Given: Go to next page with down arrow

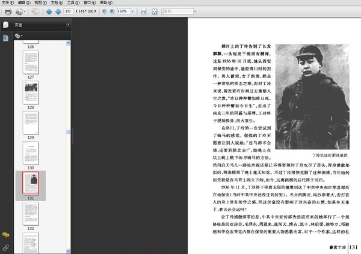Looking at the screenshot, I should coord(58,11).
